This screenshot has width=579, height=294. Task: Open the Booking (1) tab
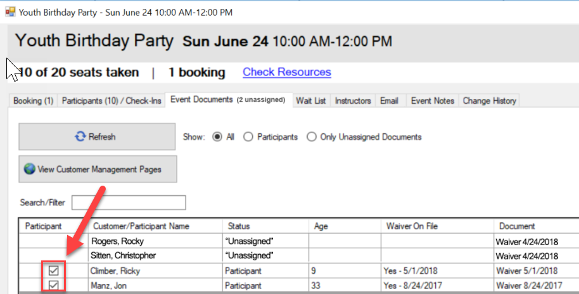coord(33,101)
